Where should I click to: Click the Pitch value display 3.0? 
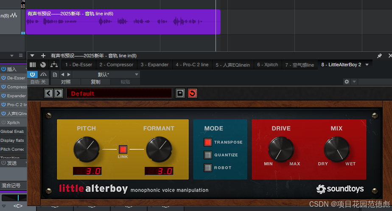(87, 171)
